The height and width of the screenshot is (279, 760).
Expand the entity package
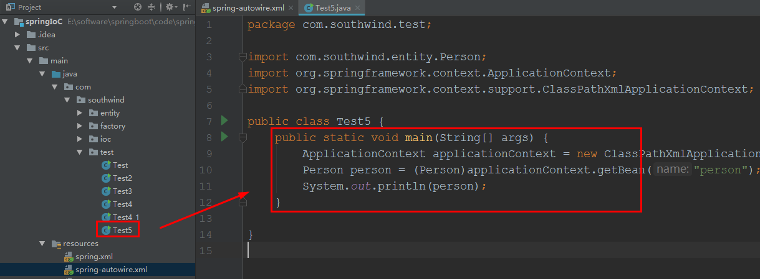point(79,112)
